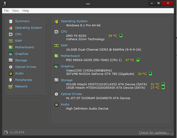Click the Graphics heading link in summary
The width and height of the screenshot is (177, 138).
(67, 66)
